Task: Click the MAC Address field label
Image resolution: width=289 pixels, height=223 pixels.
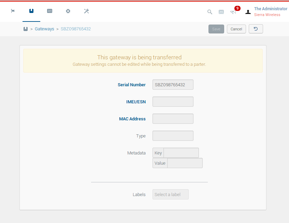Action: point(132,119)
